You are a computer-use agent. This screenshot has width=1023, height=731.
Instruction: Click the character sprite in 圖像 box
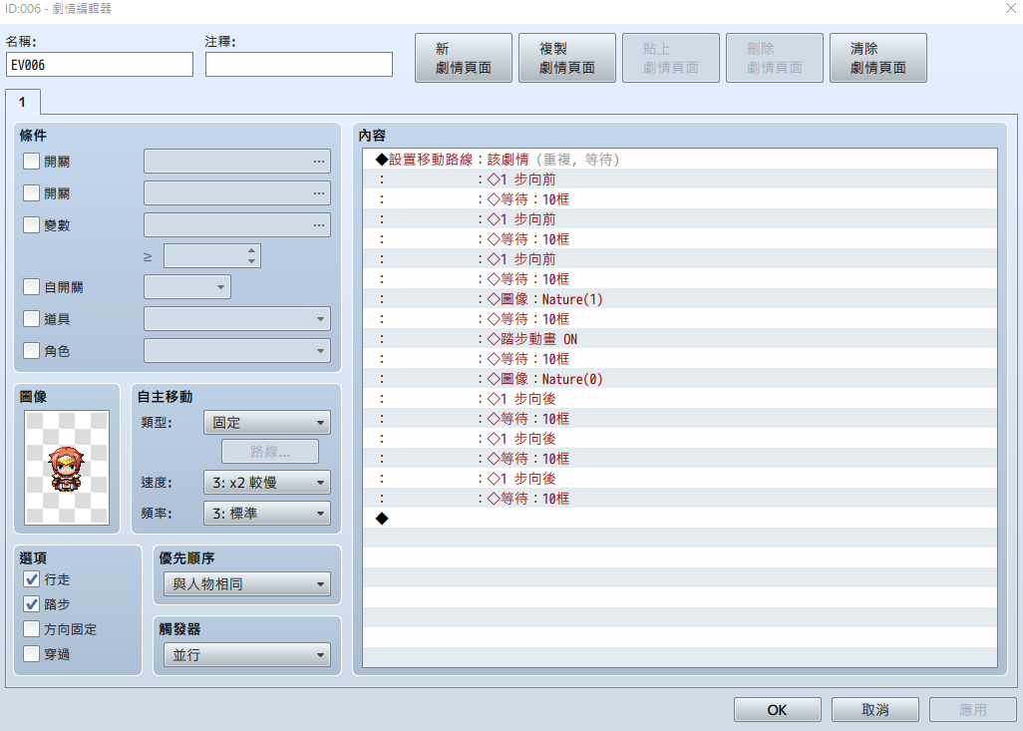pyautogui.click(x=67, y=468)
